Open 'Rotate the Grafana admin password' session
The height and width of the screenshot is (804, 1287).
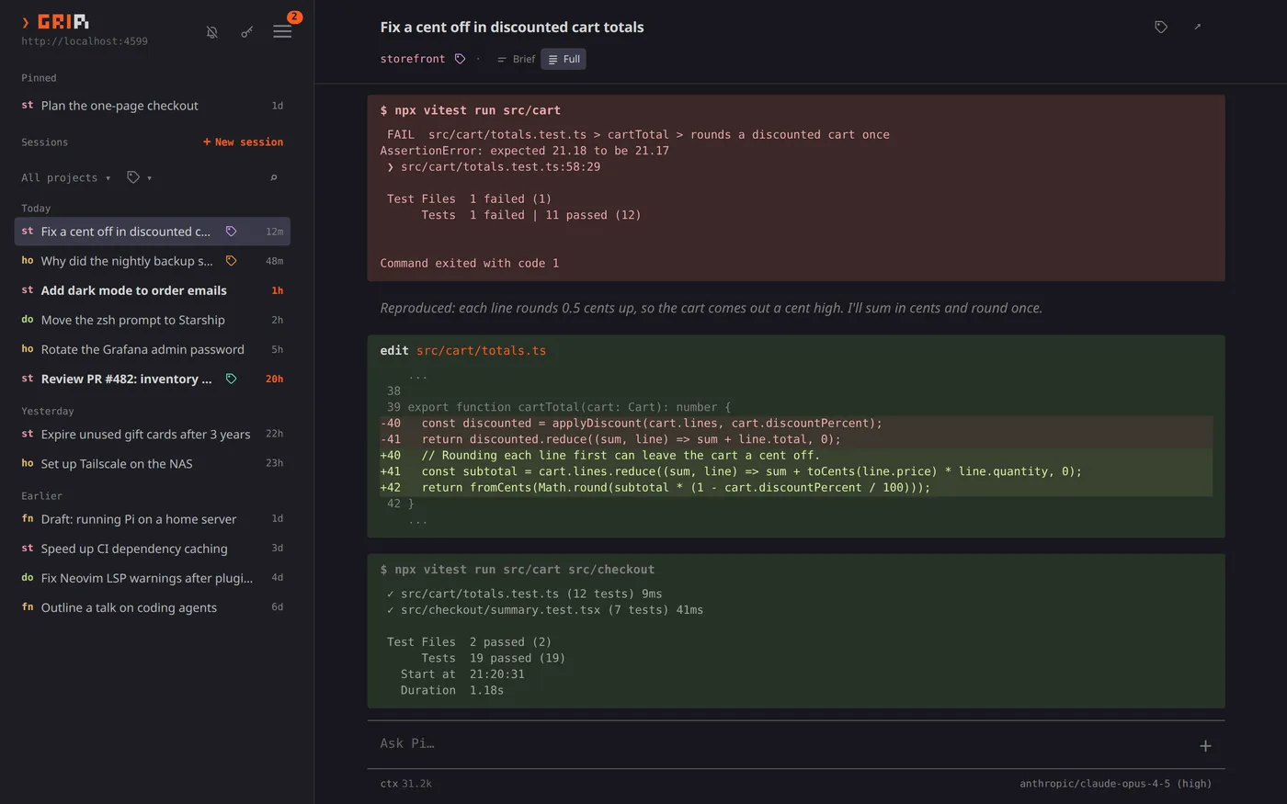[x=153, y=349]
